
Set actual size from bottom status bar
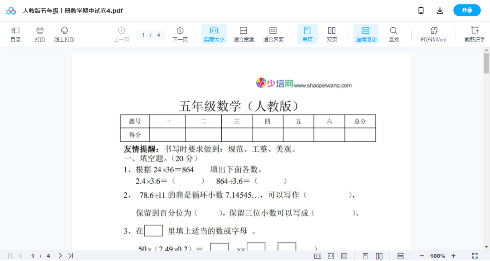coord(318,256)
